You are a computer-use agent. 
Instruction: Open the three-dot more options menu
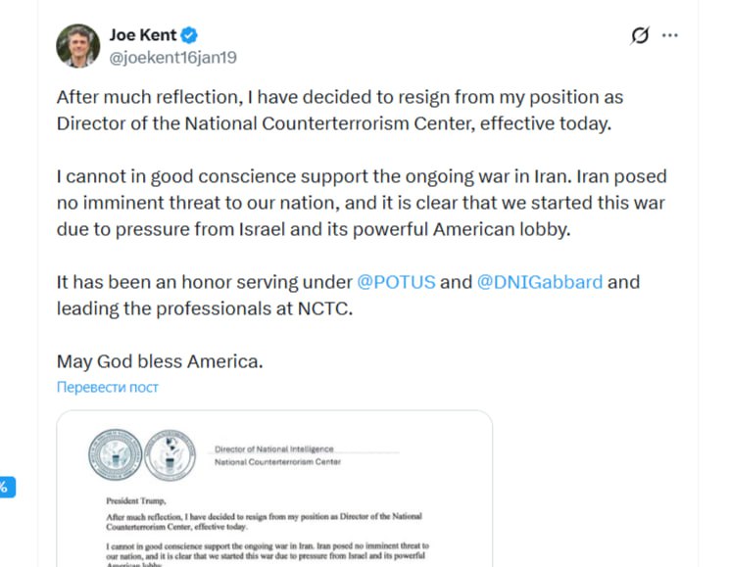[670, 36]
